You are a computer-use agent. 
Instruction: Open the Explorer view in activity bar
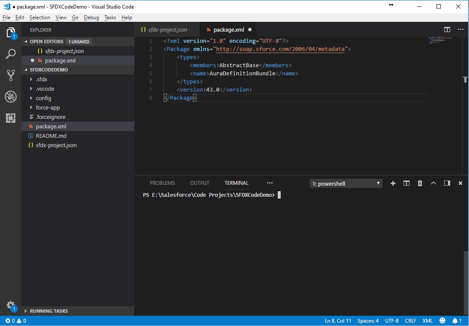pos(11,33)
